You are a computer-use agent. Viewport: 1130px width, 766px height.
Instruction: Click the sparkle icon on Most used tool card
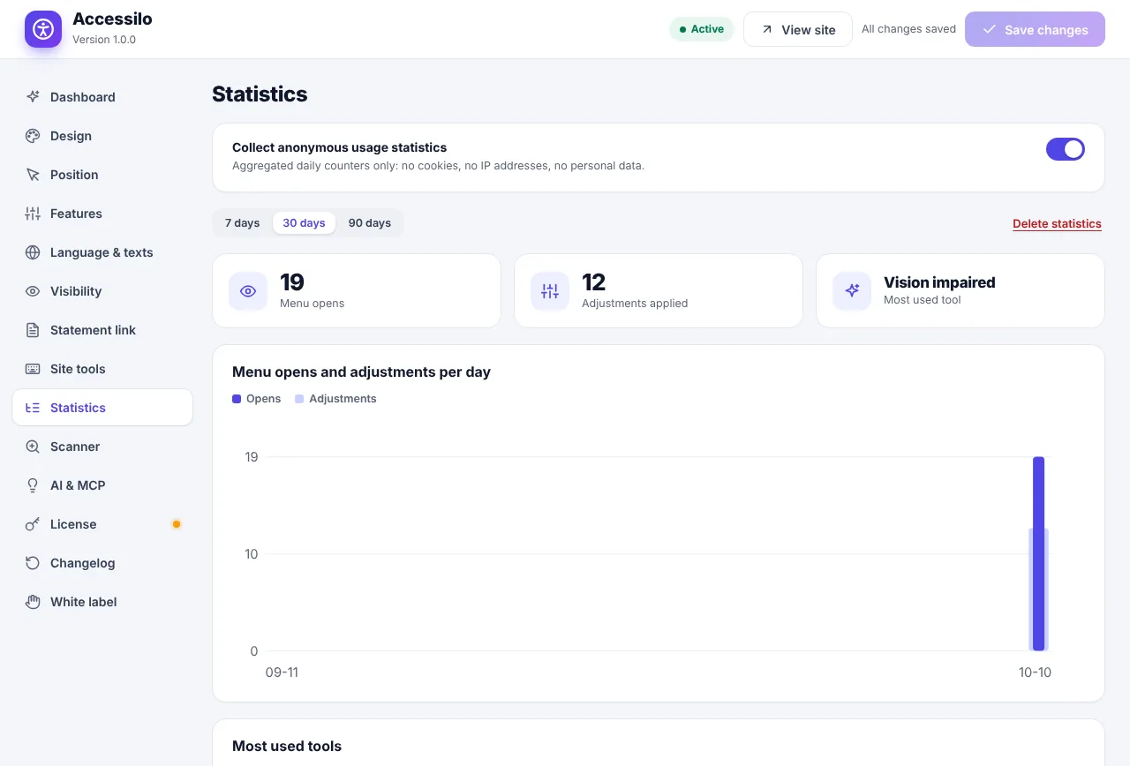click(852, 291)
